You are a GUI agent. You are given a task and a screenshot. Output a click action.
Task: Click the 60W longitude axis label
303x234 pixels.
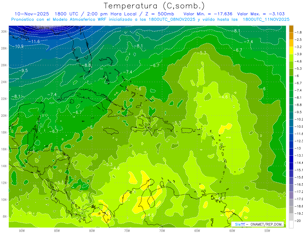[x=232, y=230]
